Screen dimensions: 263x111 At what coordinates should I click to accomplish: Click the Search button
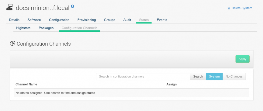click(x=198, y=77)
